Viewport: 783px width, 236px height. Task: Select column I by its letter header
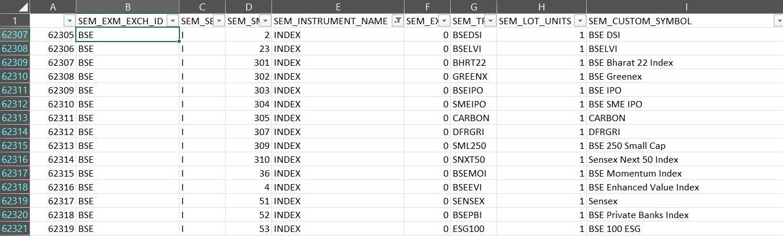(x=685, y=6)
